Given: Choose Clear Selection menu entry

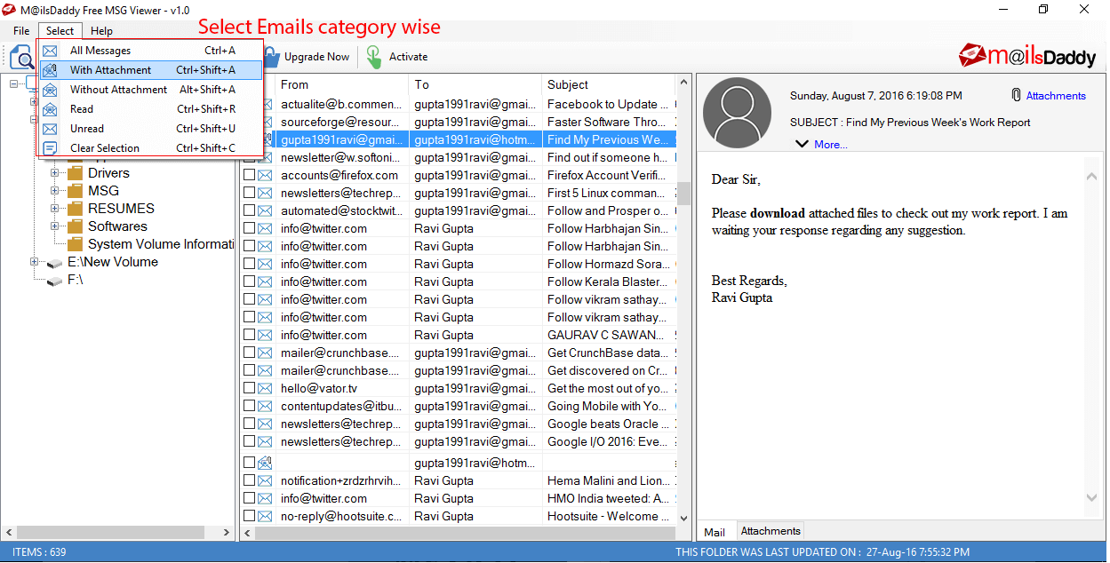Looking at the screenshot, I should 150,148.
